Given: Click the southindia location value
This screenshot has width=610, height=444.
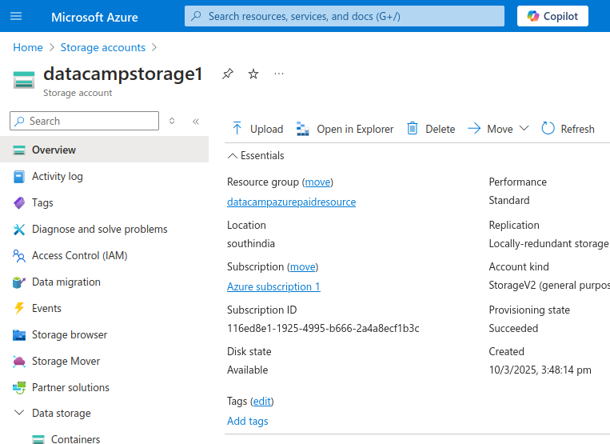Looking at the screenshot, I should coord(251,243).
